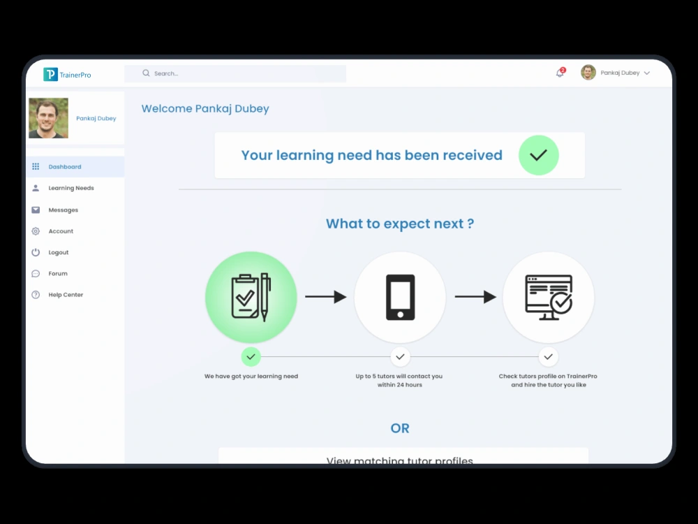Click the clipboard and pen step icon

click(x=251, y=297)
